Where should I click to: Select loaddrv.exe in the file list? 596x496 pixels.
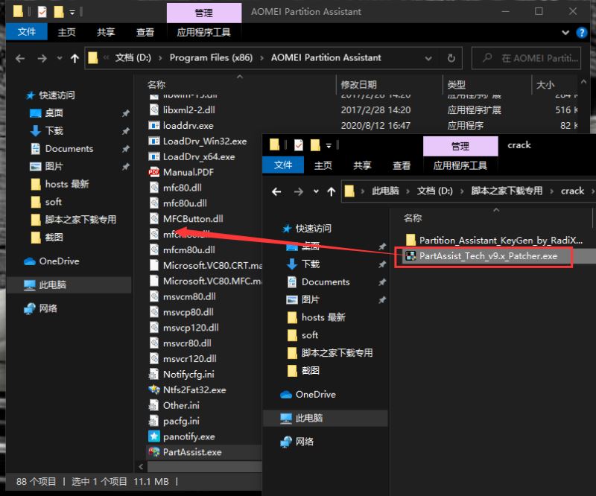[x=188, y=125]
